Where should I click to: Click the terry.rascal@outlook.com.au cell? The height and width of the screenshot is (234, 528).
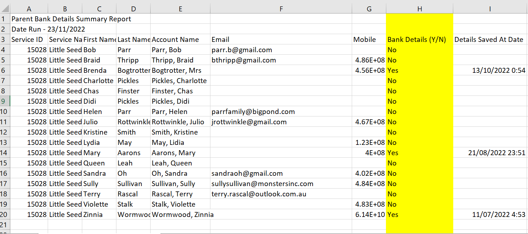coord(259,194)
